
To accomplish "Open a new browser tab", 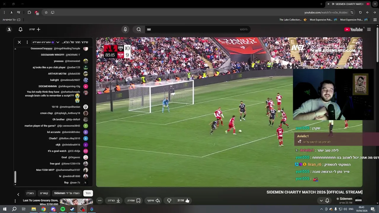I will 321,4.
